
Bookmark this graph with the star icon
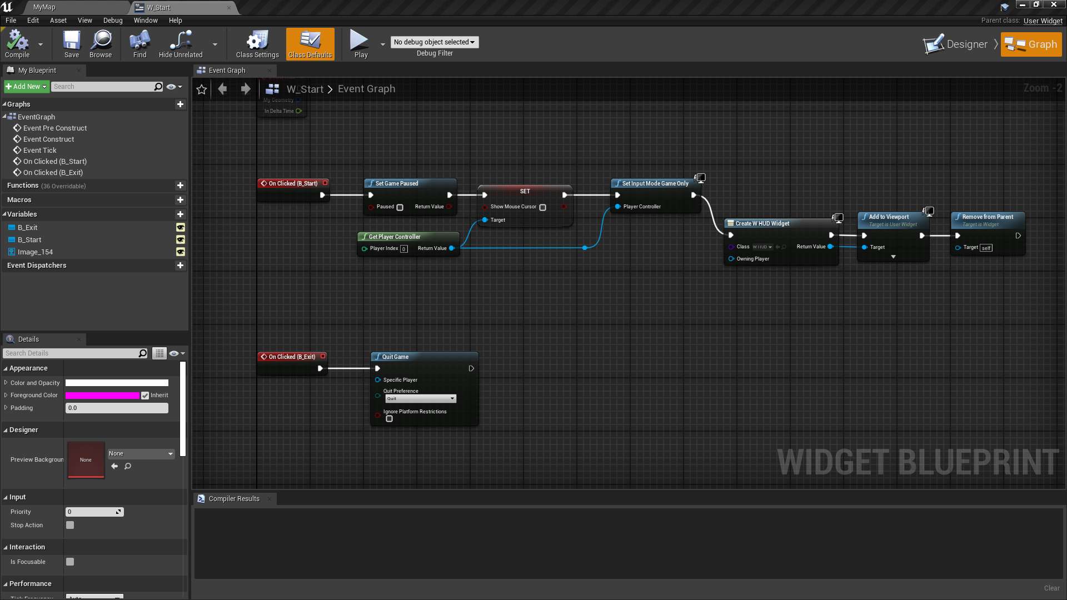[201, 89]
